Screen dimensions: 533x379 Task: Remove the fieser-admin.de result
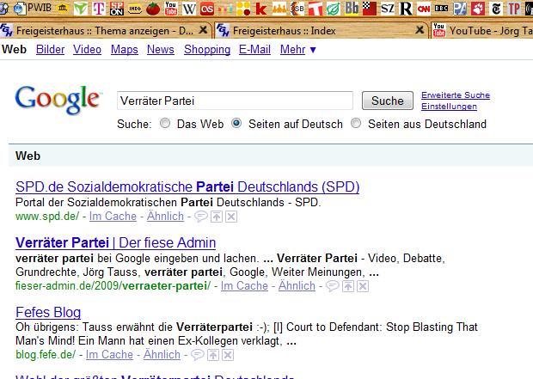[x=363, y=286]
